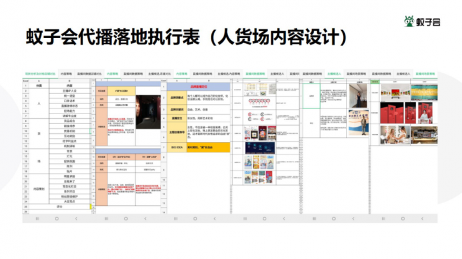Tap recents icon under the poster-images sheet
Image resolution: width=462 pixels, height=259 pixels.
click(x=245, y=219)
